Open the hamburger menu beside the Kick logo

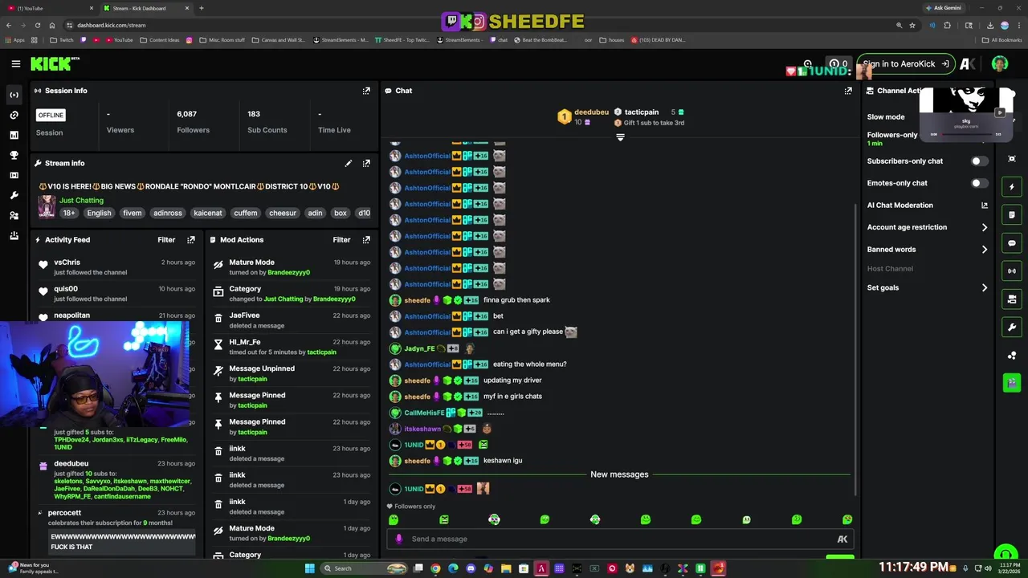click(15, 63)
